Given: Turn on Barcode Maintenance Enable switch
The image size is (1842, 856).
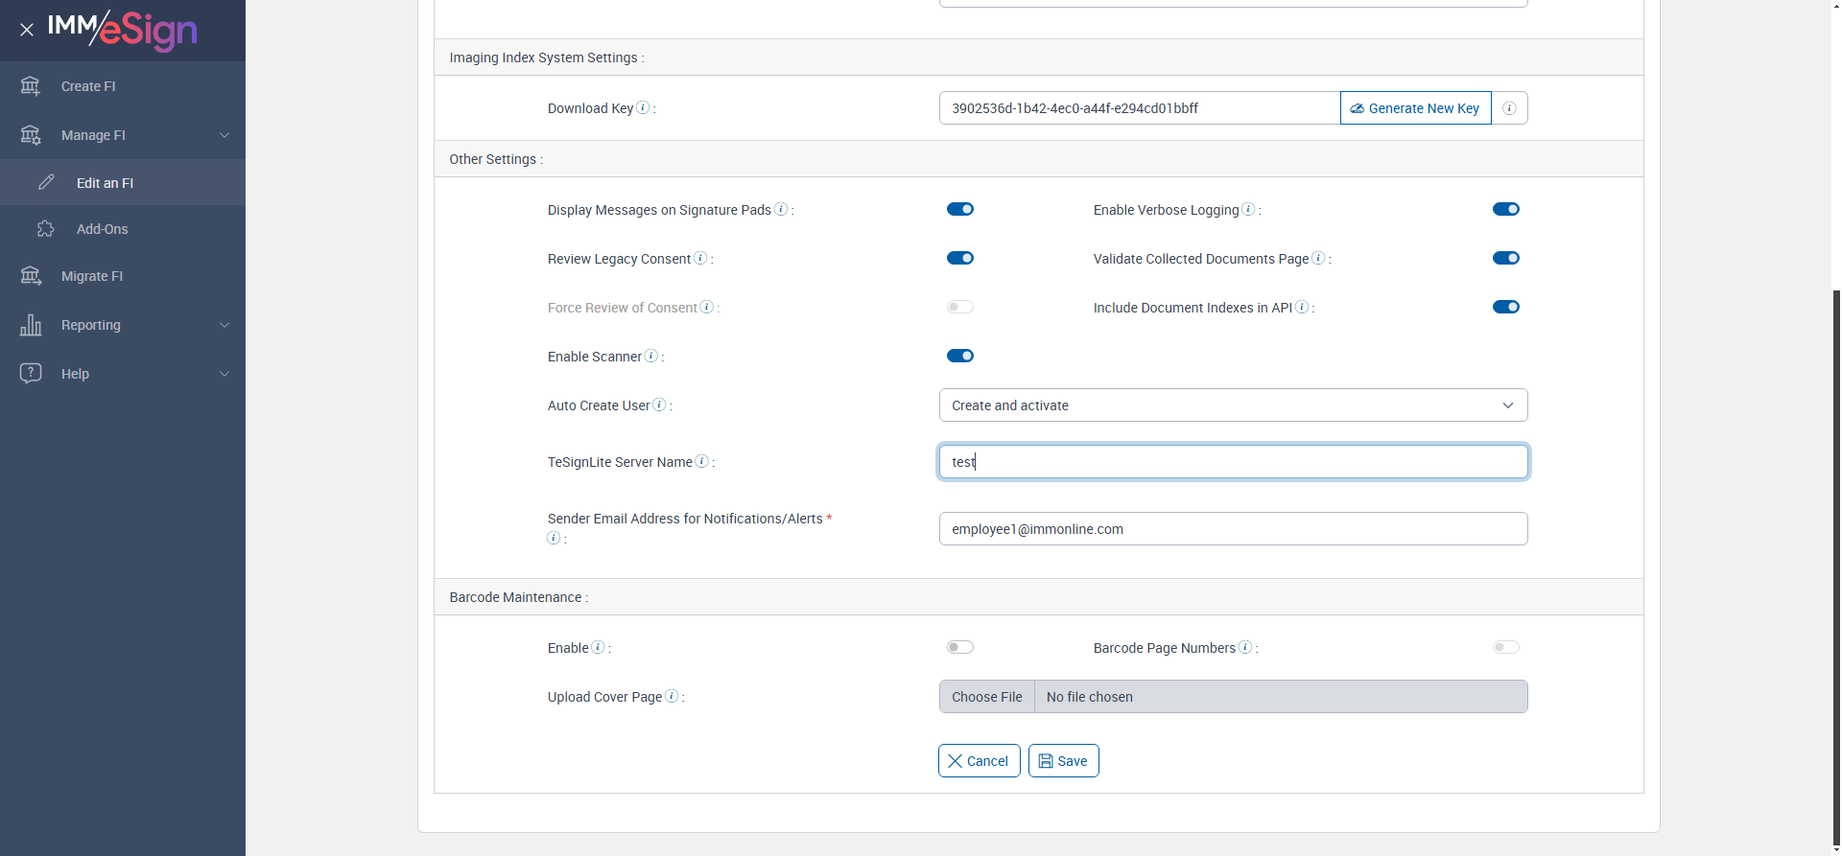Looking at the screenshot, I should 960,647.
